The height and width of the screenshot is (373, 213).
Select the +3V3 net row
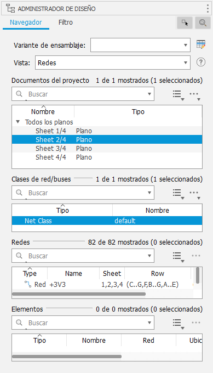[102, 284]
